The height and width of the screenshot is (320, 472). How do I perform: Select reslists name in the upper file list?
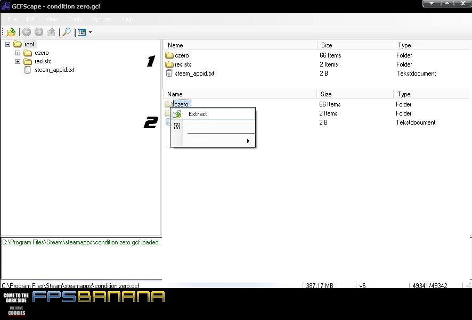coord(183,64)
